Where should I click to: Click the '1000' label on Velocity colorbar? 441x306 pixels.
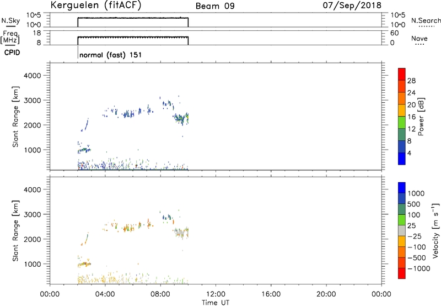click(x=416, y=193)
